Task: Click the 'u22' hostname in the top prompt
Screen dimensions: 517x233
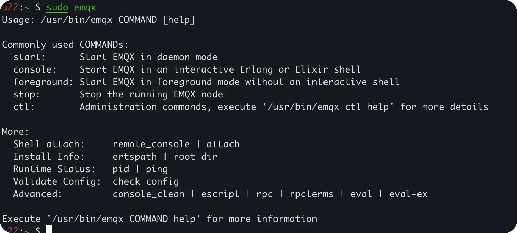Action: coord(10,7)
